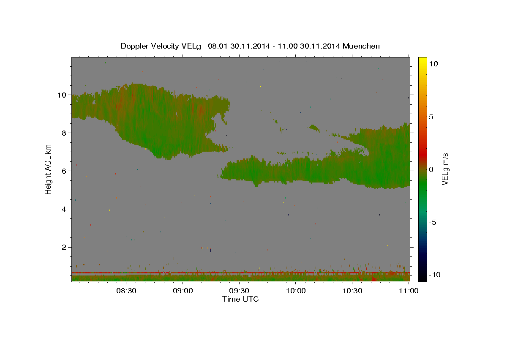Click the height tick label 6
The width and height of the screenshot is (507, 338).
65,171
